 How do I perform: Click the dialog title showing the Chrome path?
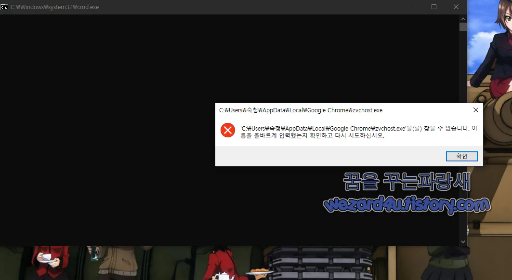pos(300,110)
